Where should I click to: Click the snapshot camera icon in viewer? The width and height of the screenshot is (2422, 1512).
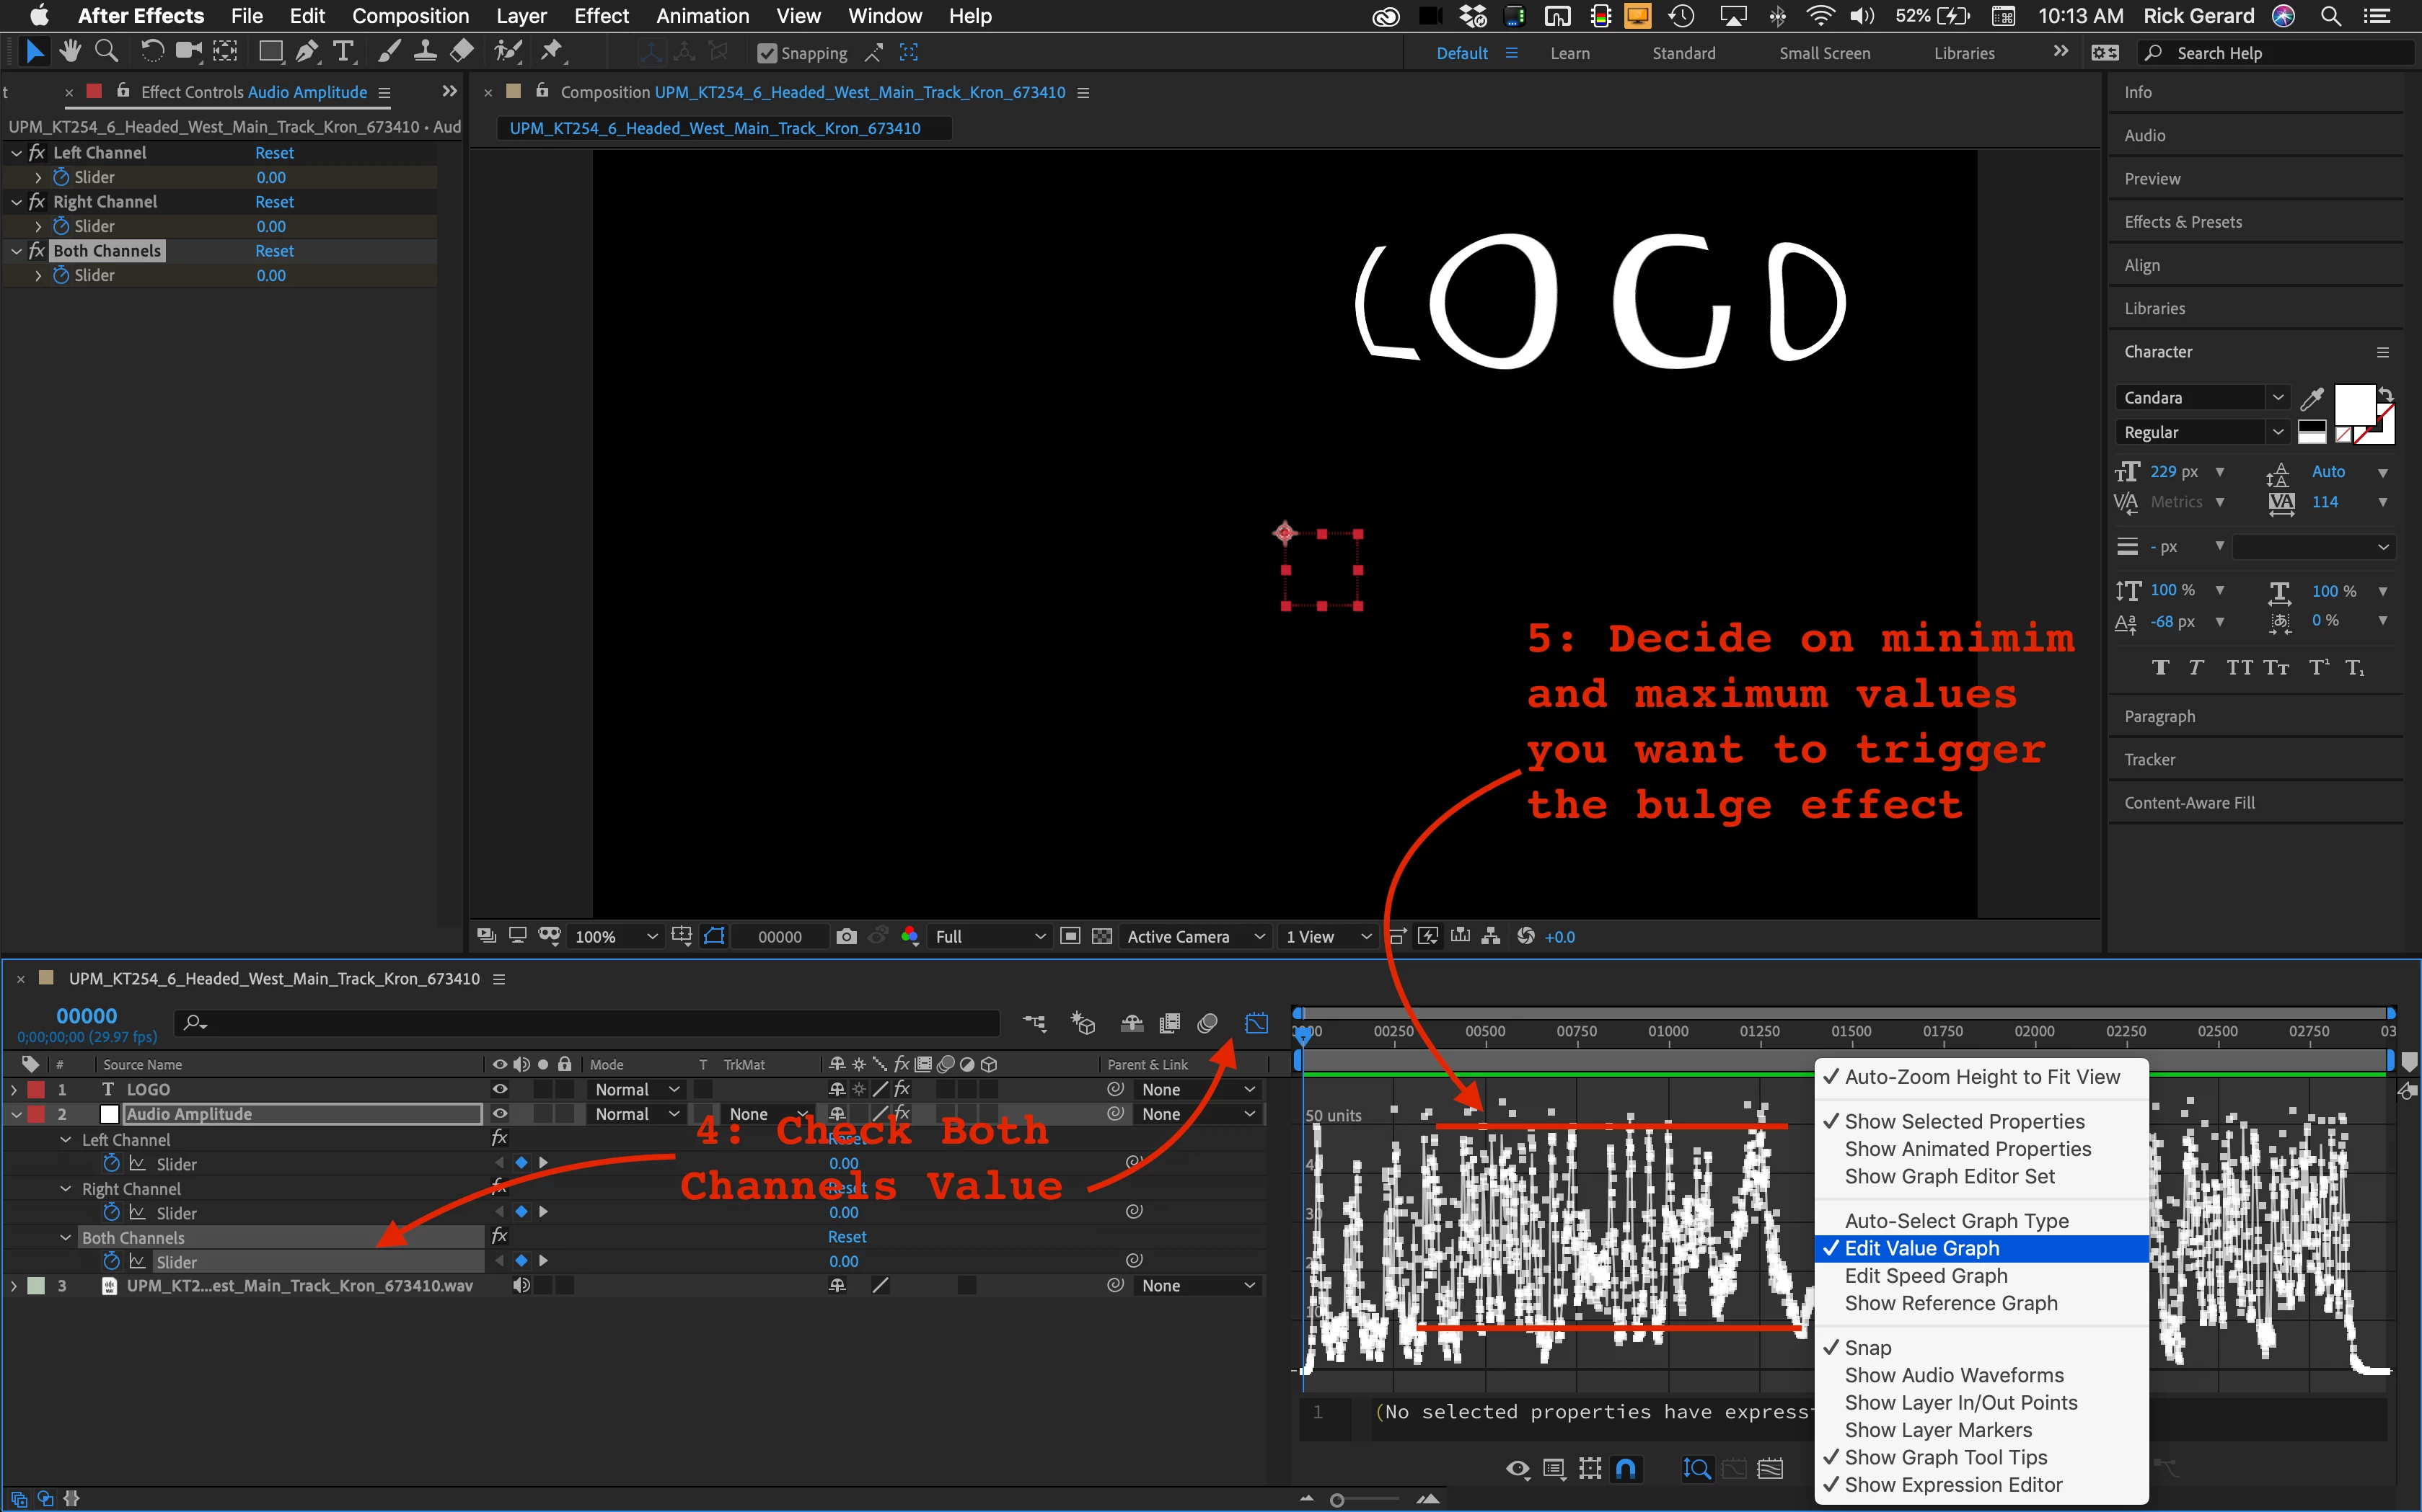[x=847, y=936]
